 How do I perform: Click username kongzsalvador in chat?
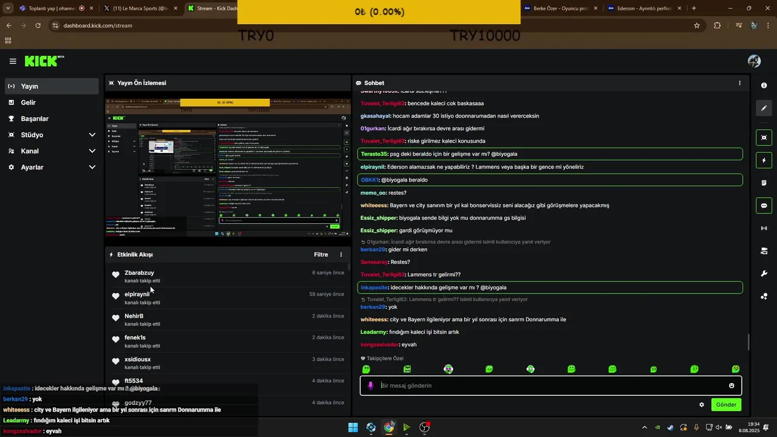click(x=379, y=345)
